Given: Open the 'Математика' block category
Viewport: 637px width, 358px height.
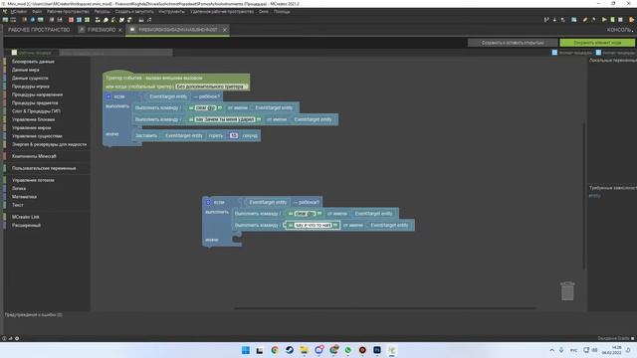Looking at the screenshot, I should (x=24, y=197).
